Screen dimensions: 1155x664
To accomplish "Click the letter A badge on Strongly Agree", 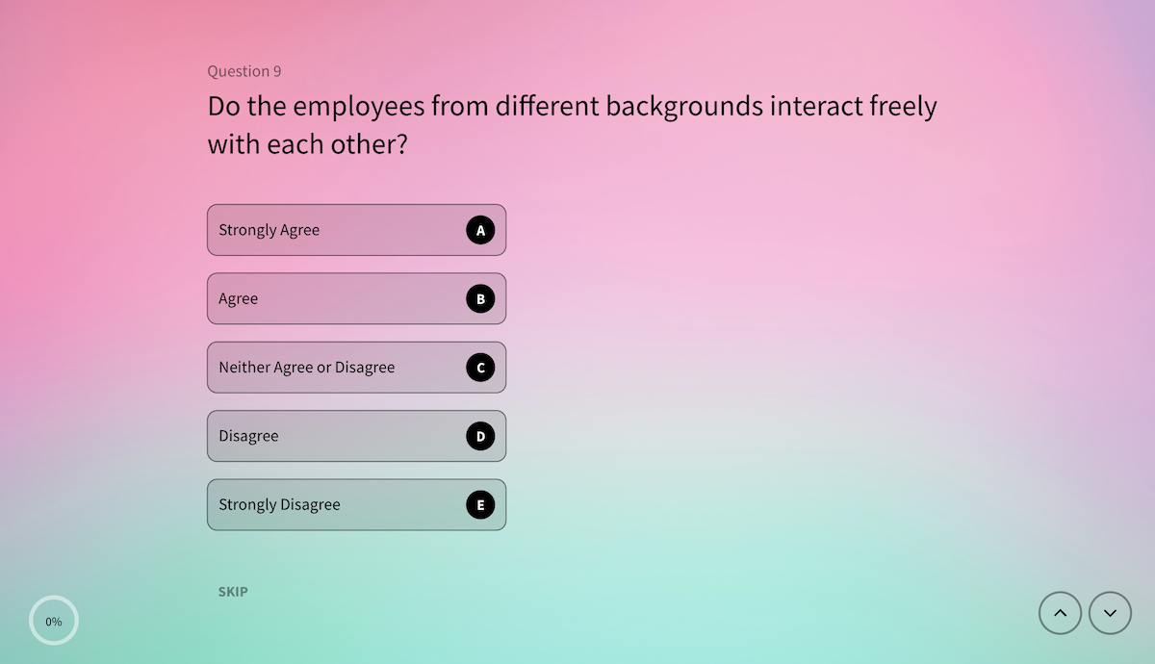I will 480,230.
